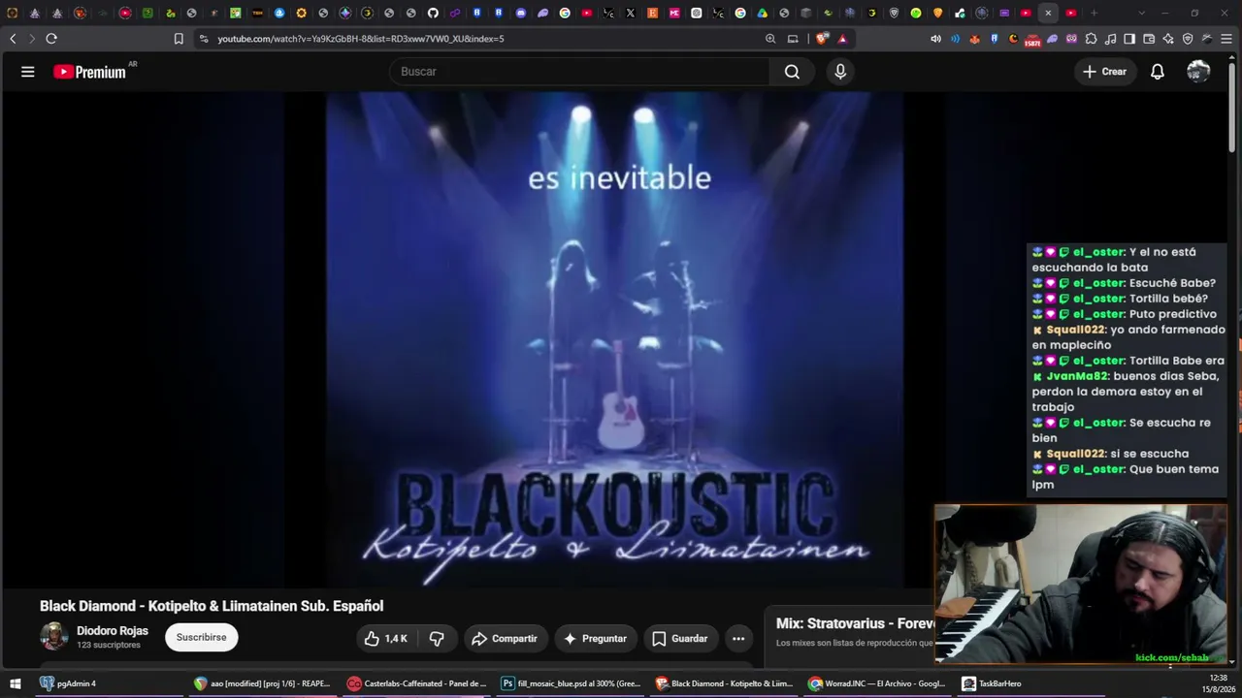Open the YouTube guide hamburger menu
This screenshot has height=698, width=1242.
click(28, 72)
